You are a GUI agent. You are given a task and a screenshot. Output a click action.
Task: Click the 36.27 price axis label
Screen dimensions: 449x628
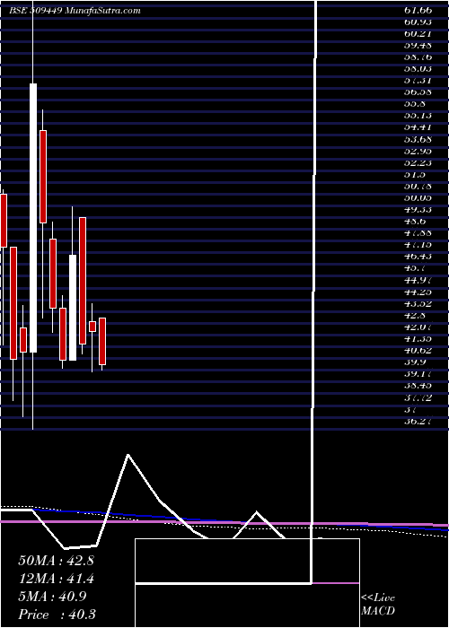418,421
